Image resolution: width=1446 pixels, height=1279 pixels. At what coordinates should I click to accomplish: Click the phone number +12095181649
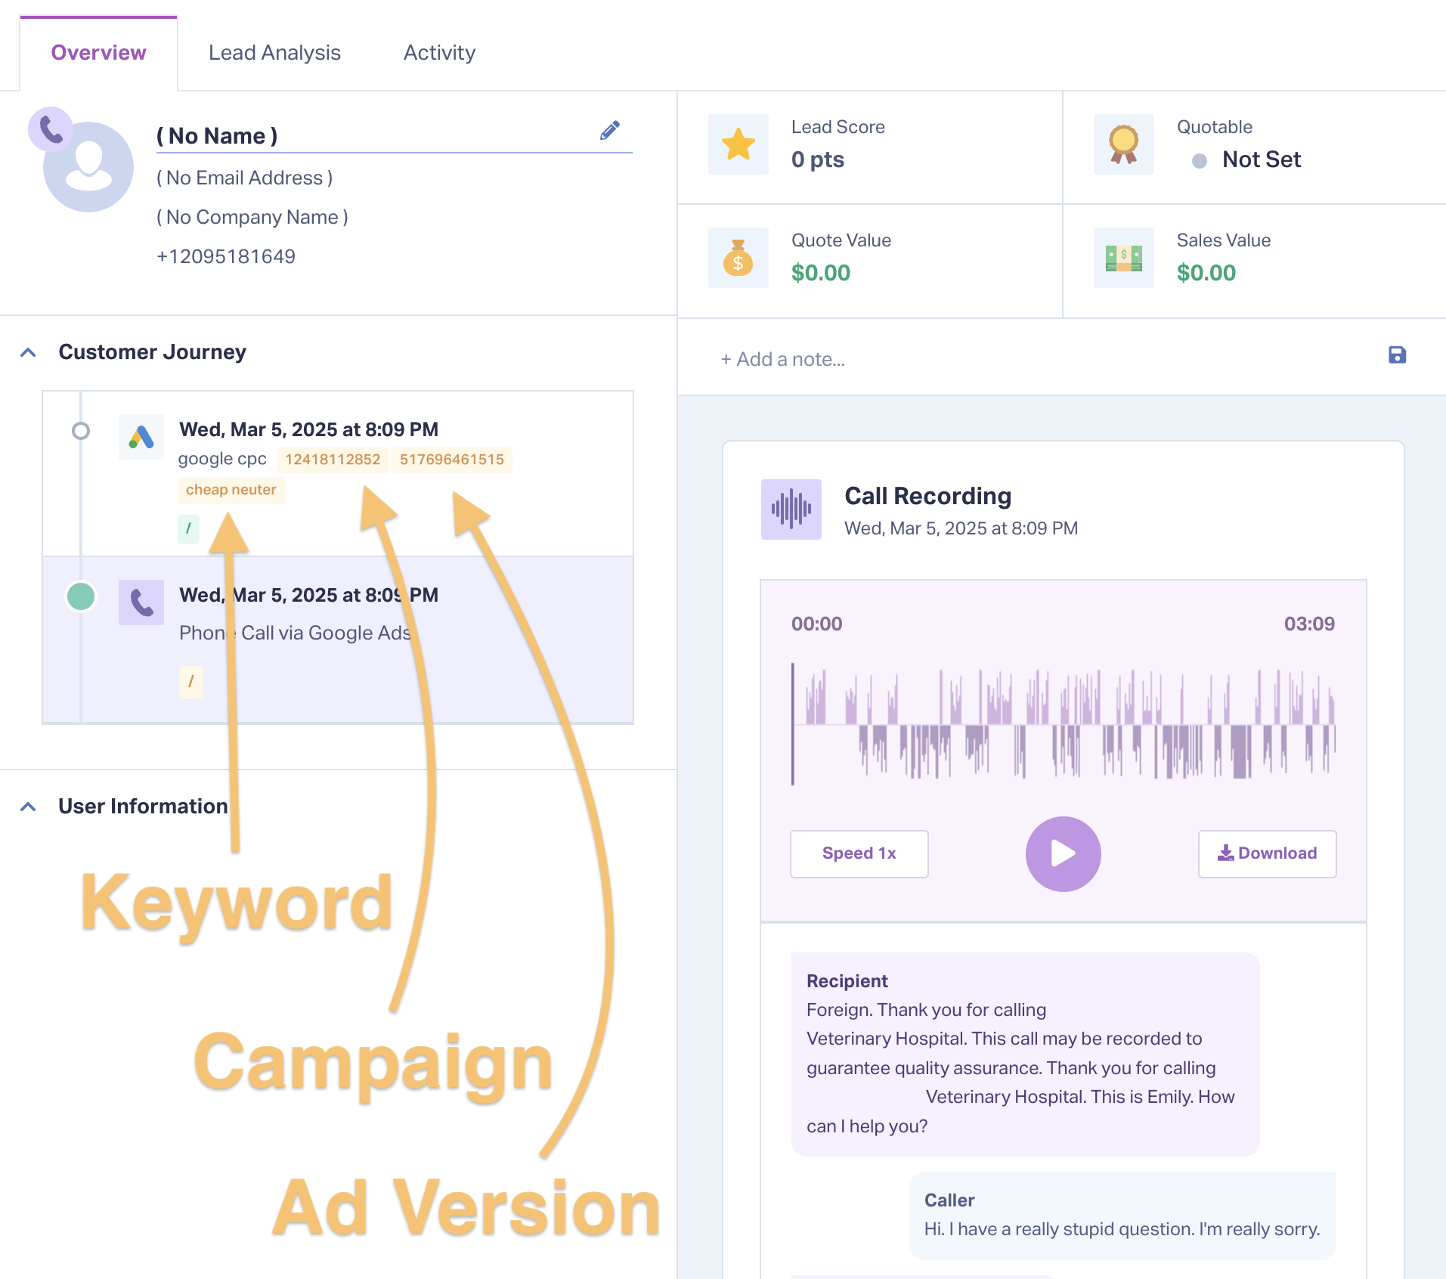[226, 257]
